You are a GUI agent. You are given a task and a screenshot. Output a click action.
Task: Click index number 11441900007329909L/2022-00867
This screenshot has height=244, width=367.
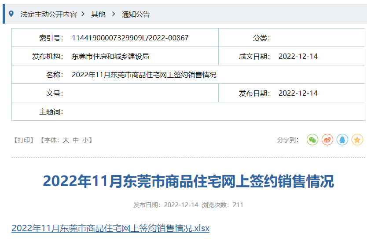[130, 38]
